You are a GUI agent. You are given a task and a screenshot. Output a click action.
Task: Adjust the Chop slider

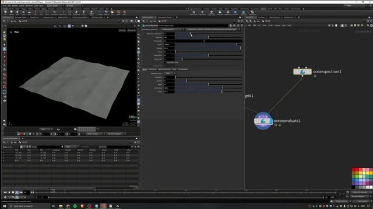coord(209,92)
